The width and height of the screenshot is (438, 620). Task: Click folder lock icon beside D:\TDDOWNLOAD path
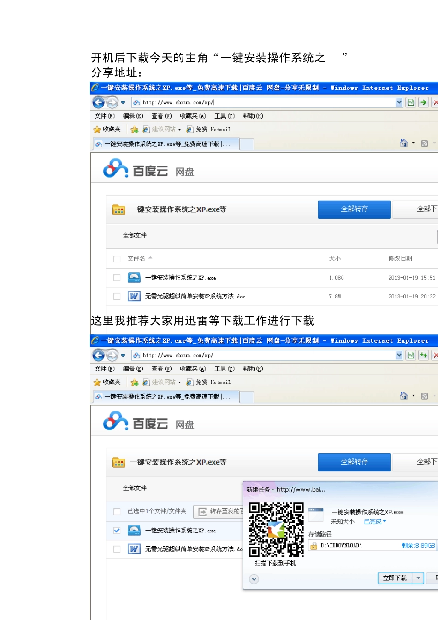(x=314, y=546)
